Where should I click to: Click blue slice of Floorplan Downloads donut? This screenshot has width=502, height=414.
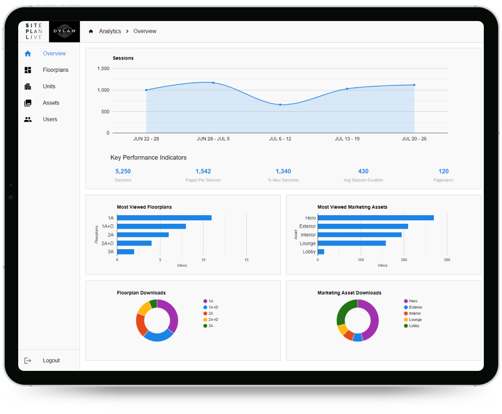coord(158,337)
